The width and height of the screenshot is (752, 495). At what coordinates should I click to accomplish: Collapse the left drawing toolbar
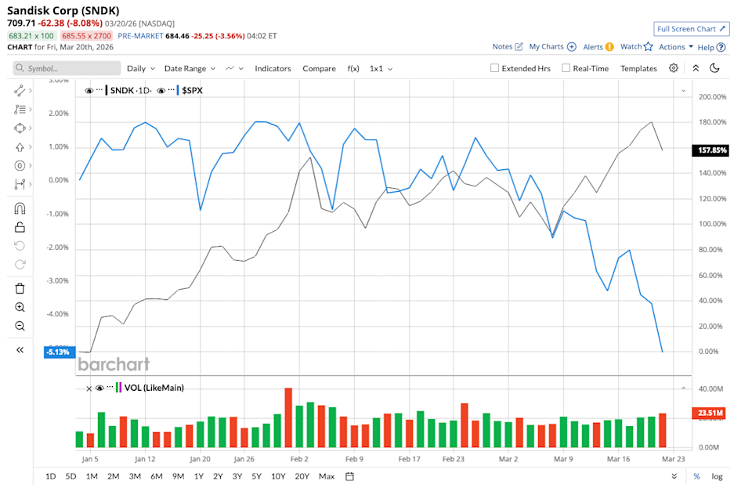(20, 350)
